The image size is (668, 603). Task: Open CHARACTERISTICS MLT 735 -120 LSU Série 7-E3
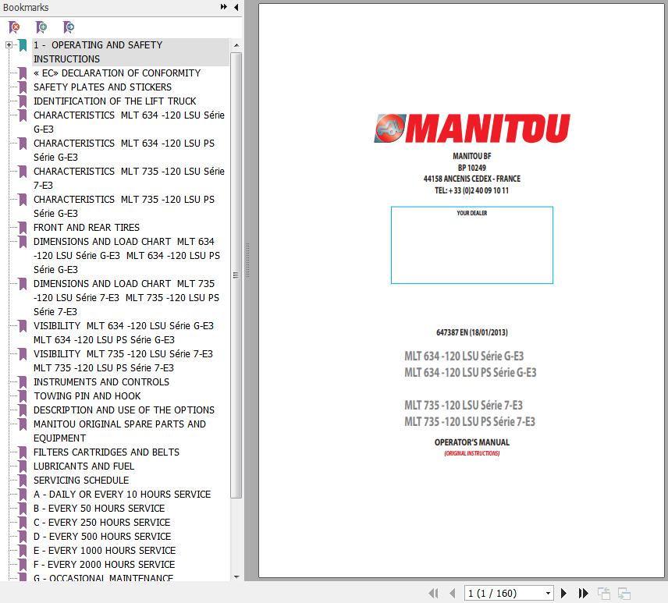pos(129,179)
